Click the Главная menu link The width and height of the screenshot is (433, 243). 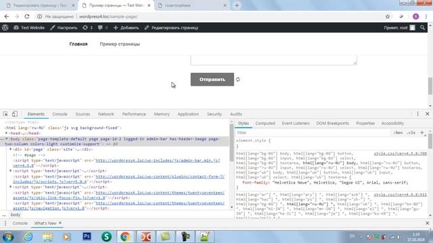[78, 44]
